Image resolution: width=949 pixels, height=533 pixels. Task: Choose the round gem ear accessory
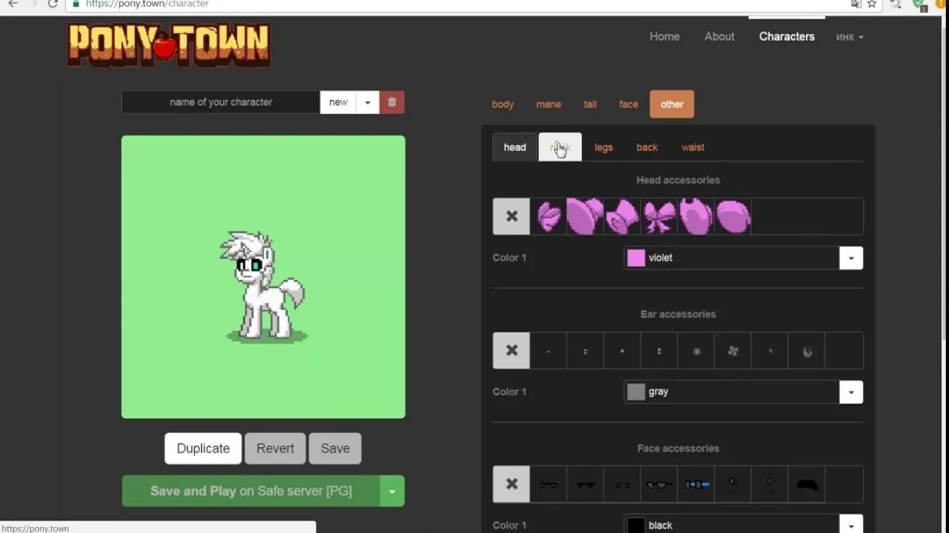pyautogui.click(x=696, y=351)
